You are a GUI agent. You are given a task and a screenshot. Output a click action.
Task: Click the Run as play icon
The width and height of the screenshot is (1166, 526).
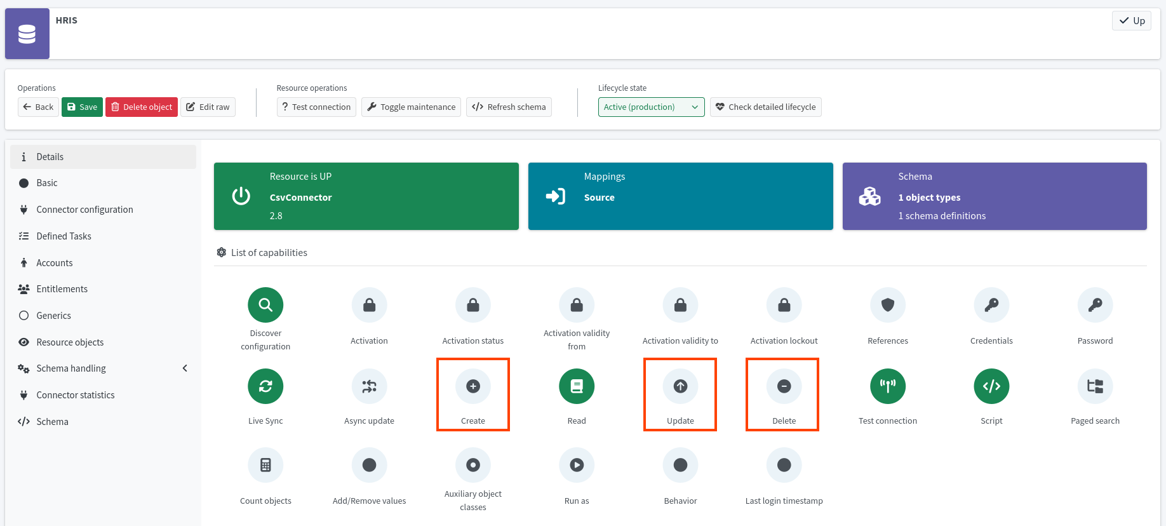tap(577, 465)
